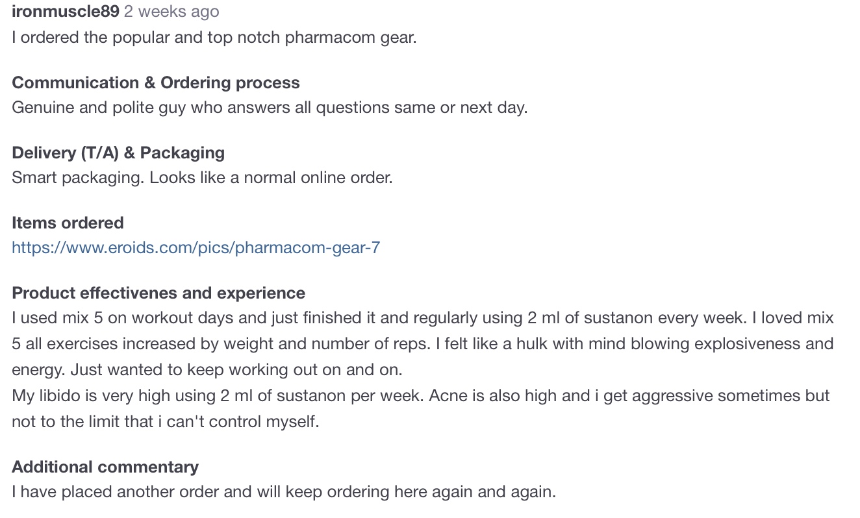
Task: Click the "I have placed another order" sentence
Action: 284,491
